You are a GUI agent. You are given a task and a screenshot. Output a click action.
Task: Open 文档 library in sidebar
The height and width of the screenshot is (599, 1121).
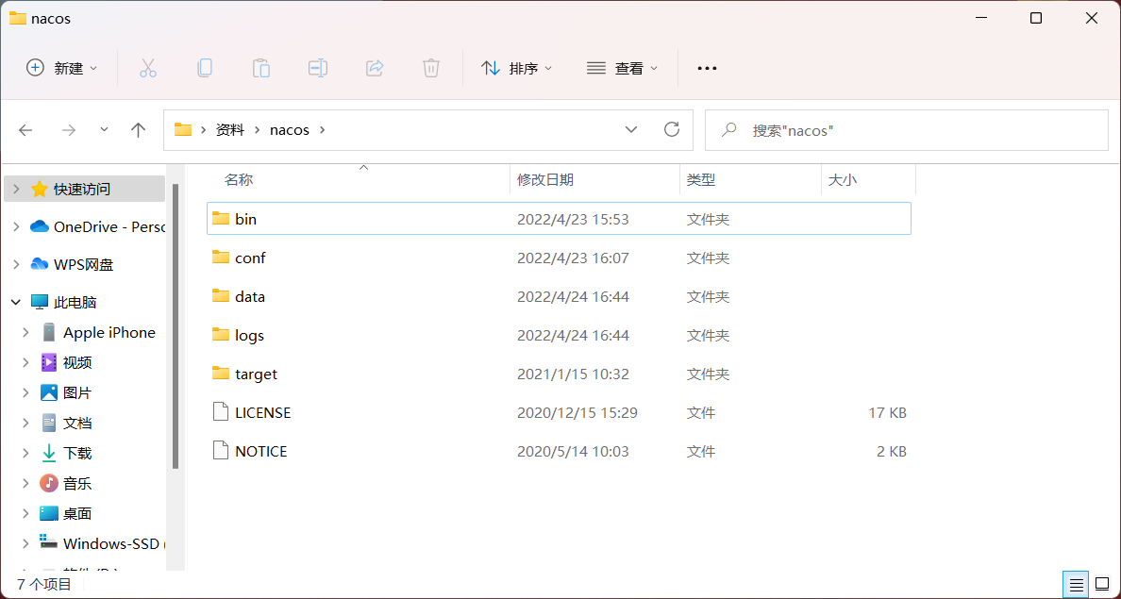coord(66,423)
